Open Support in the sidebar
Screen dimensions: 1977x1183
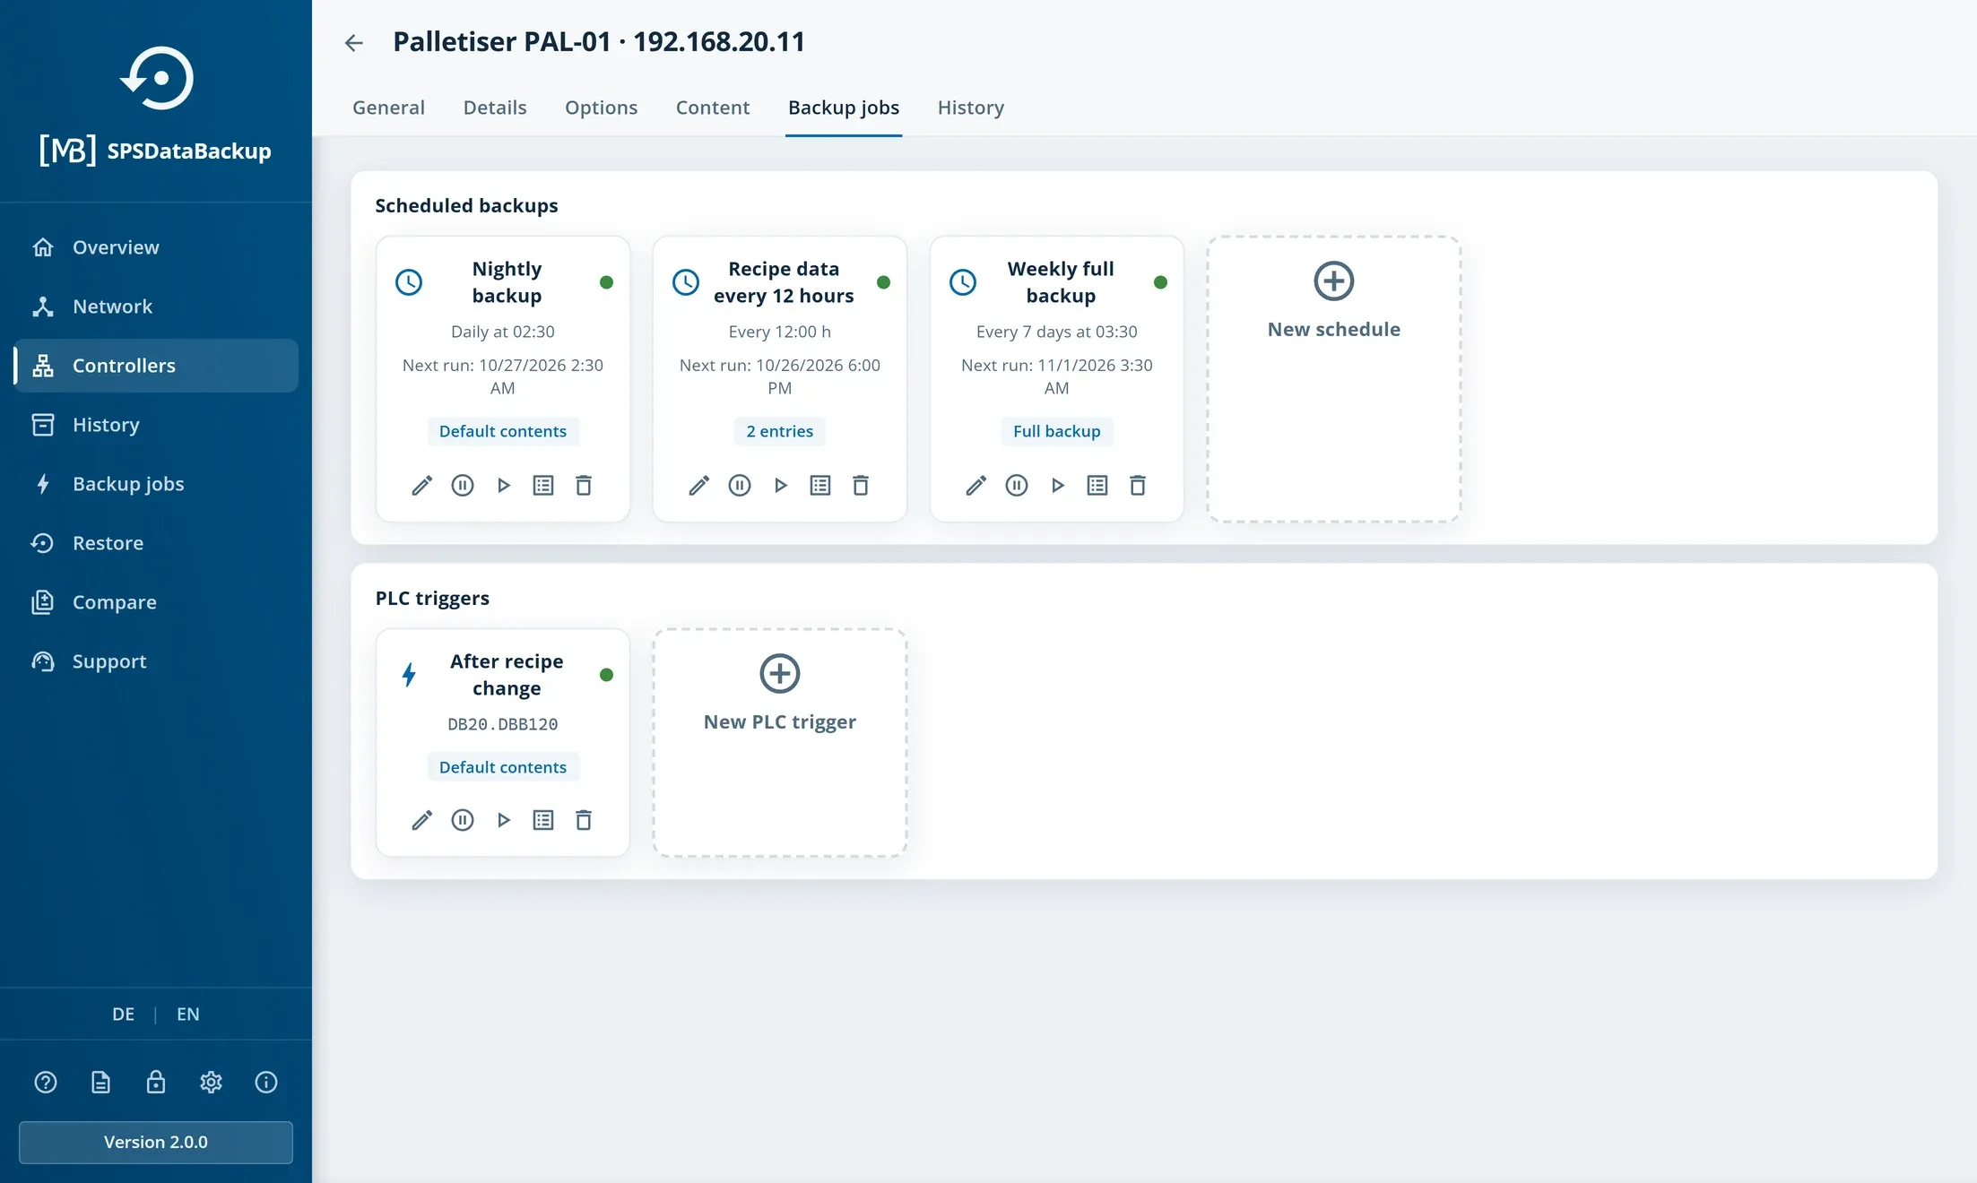(x=156, y=661)
